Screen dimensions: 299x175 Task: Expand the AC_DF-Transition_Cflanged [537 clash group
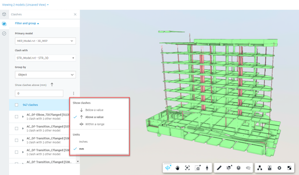(x=23, y=128)
